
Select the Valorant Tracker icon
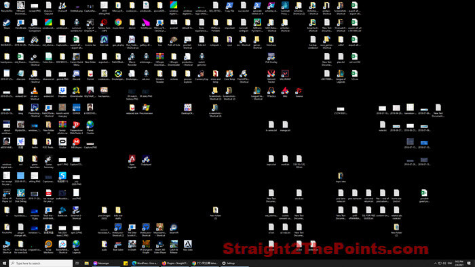271,77
